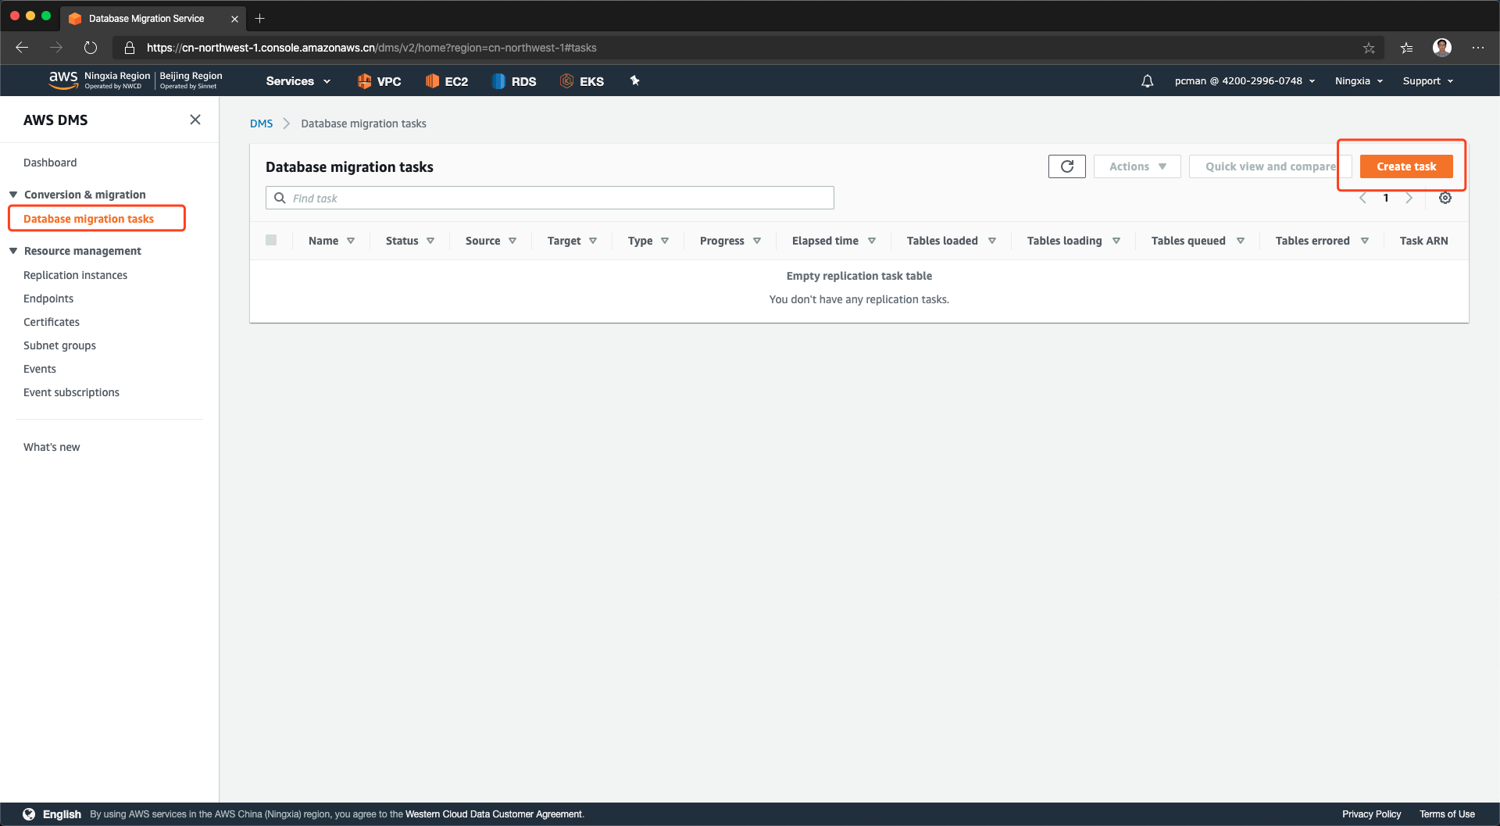Click the pin shortcuts icon
Viewport: 1500px width, 826px height.
[x=634, y=80]
